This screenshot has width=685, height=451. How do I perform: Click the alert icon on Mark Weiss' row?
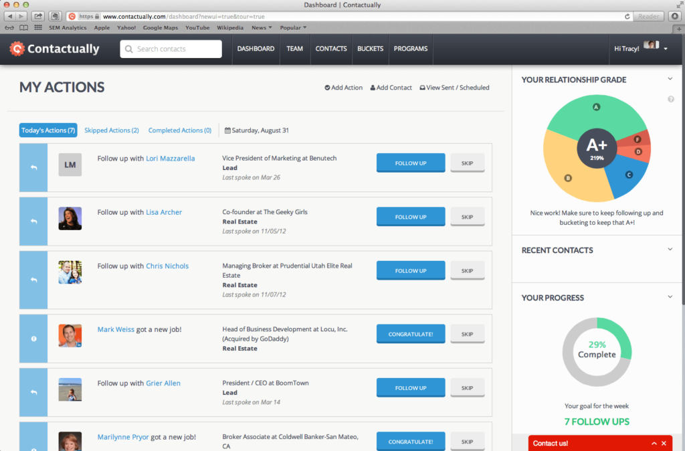point(33,339)
